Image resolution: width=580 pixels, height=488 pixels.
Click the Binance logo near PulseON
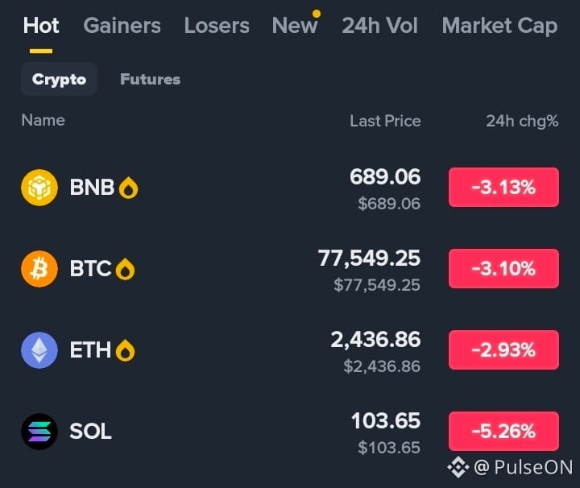[x=458, y=467]
